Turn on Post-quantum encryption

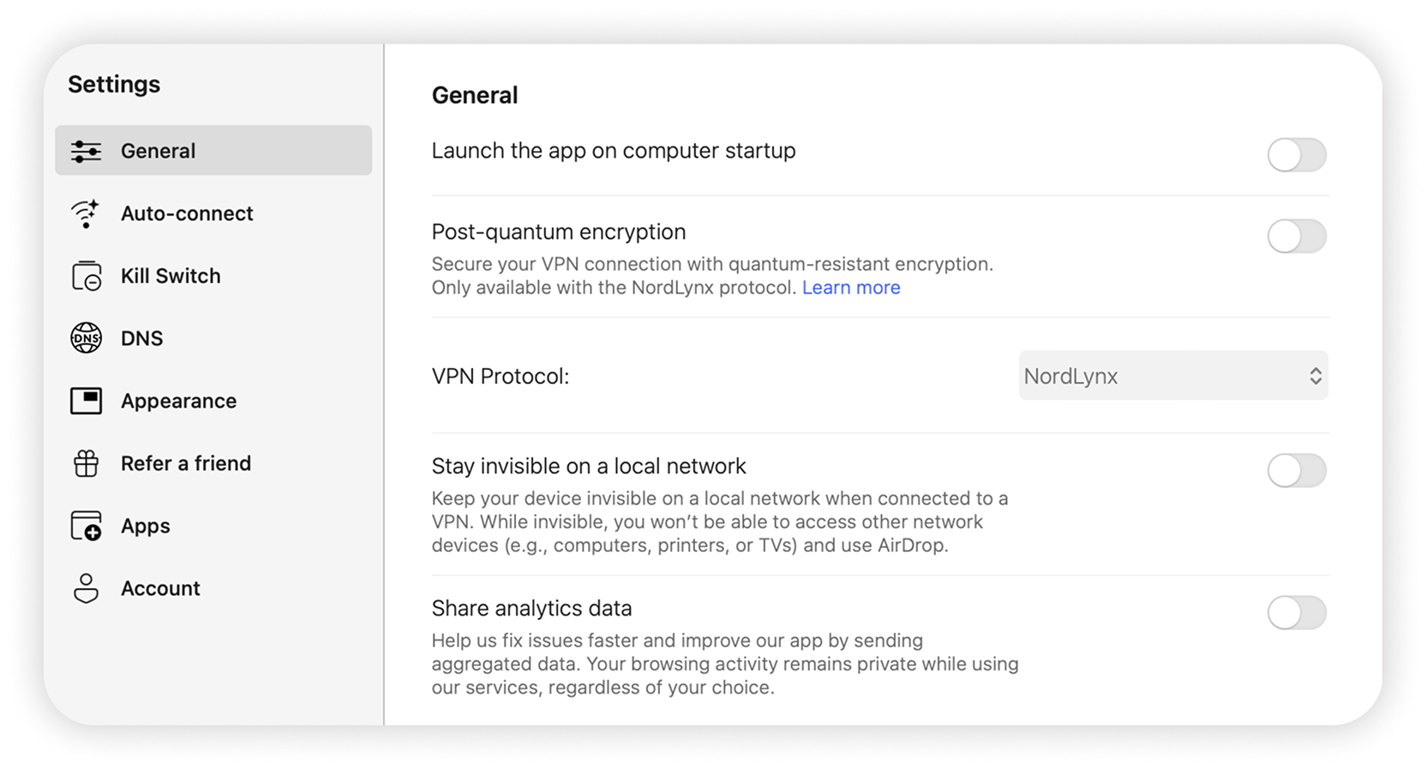[1297, 237]
